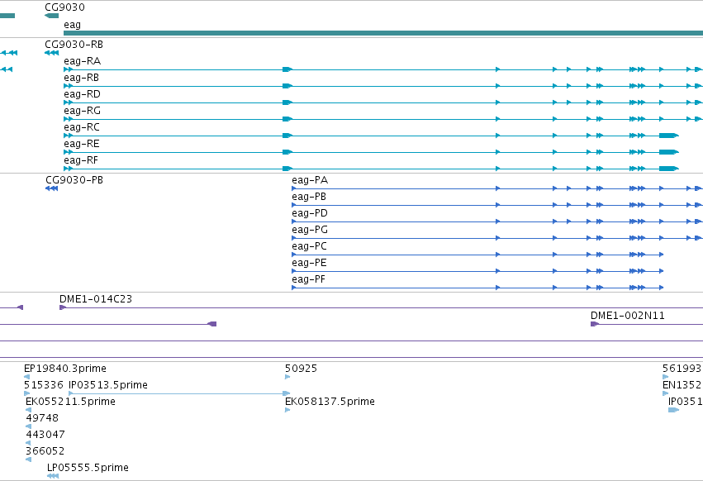Select the 515336 feature label
The width and height of the screenshot is (703, 481).
coord(44,385)
